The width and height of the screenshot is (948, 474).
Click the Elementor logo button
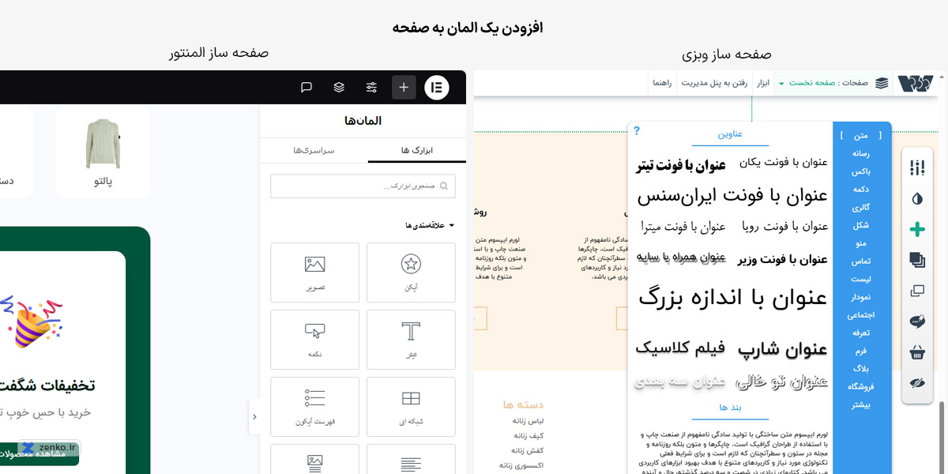coord(437,87)
